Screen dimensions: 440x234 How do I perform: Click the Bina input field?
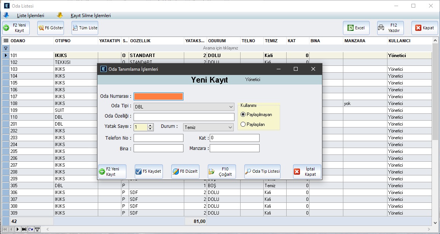[x=159, y=148]
